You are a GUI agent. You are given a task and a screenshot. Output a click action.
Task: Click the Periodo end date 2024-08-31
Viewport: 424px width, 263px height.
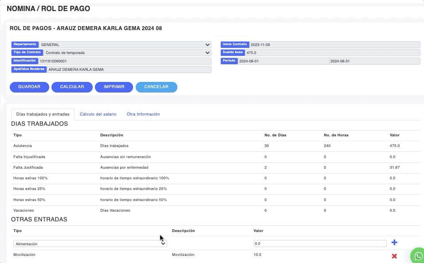pyautogui.click(x=374, y=61)
